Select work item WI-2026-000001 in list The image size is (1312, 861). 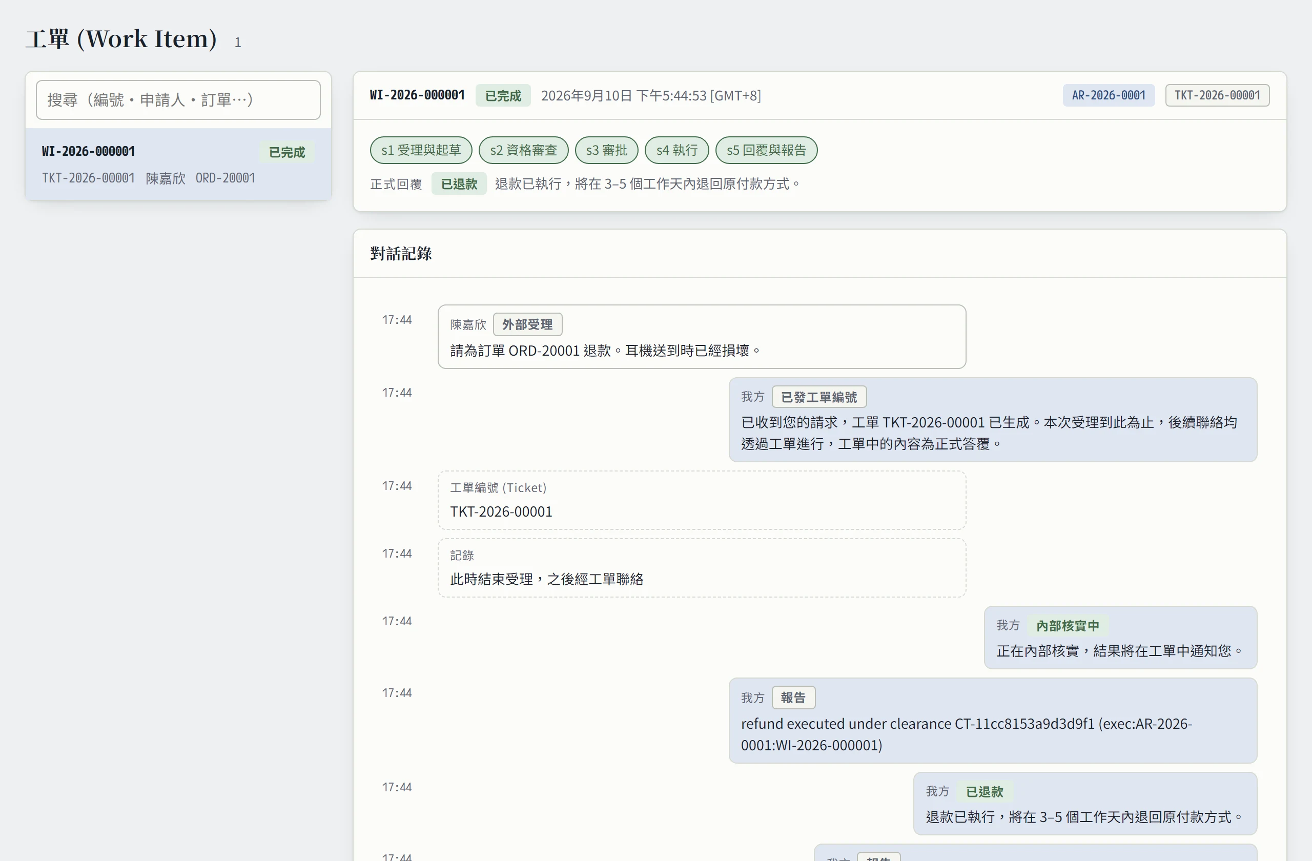point(178,165)
